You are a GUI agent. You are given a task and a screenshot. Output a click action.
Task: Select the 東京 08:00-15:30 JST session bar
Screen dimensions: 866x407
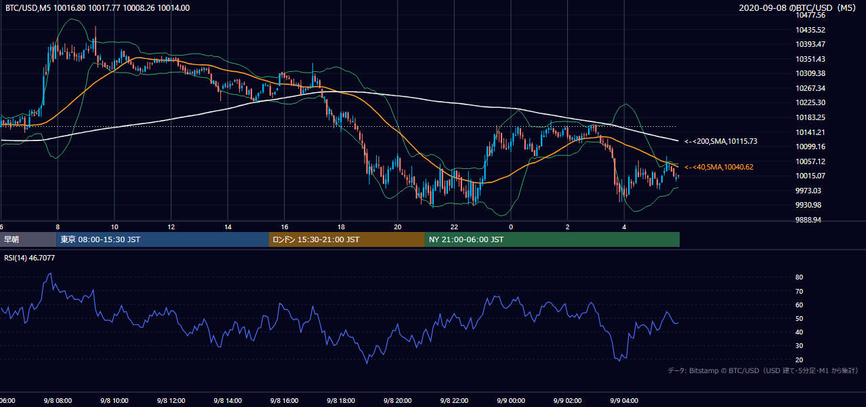(163, 239)
